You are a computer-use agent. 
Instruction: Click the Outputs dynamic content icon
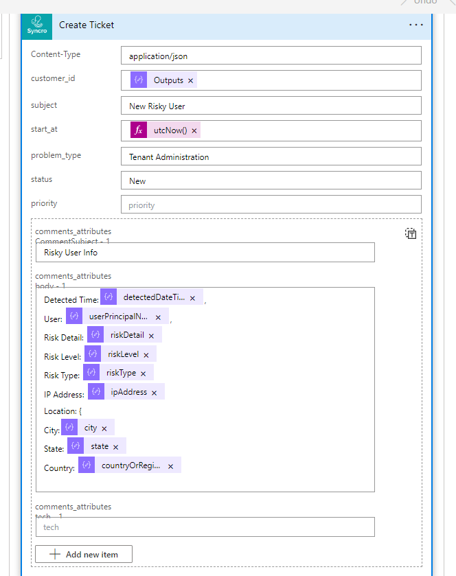tap(139, 80)
